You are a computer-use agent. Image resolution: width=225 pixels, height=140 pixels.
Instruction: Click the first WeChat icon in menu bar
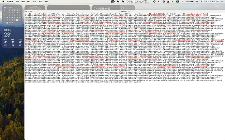click(x=118, y=1)
